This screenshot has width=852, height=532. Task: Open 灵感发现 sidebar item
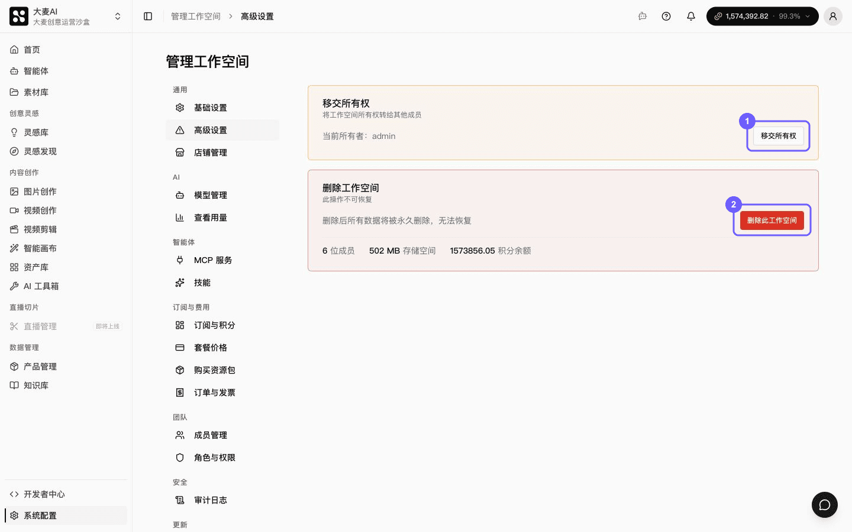[x=66, y=151]
